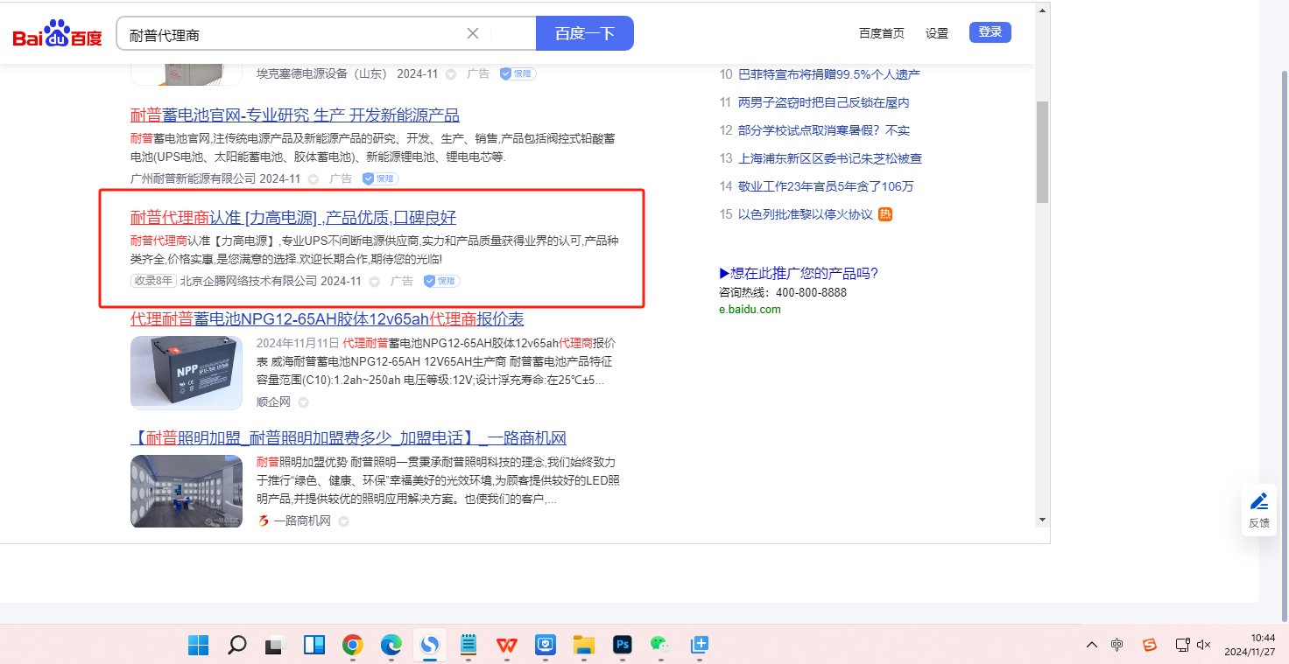The width and height of the screenshot is (1289, 664).
Task: Expand the hidden system tray icons chevron
Action: (x=1091, y=645)
